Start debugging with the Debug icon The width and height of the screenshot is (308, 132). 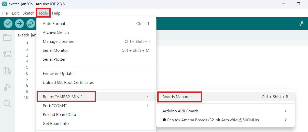[x=31, y=24]
